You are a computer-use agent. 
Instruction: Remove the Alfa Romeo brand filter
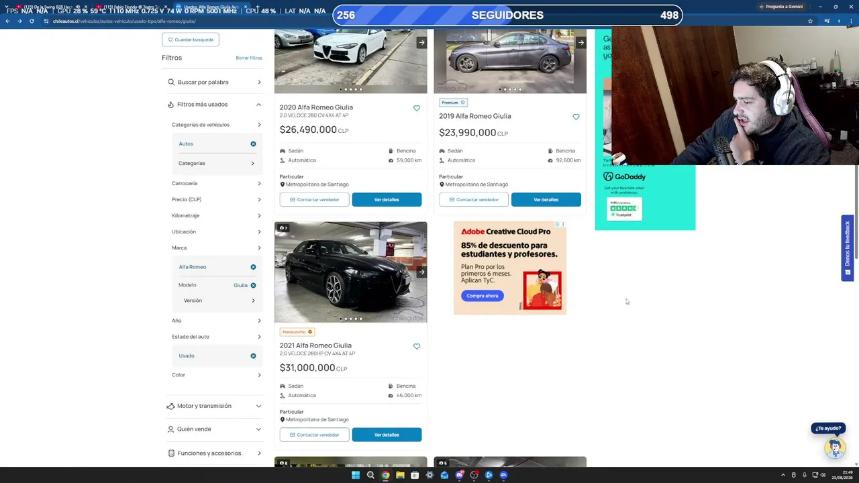pos(253,267)
